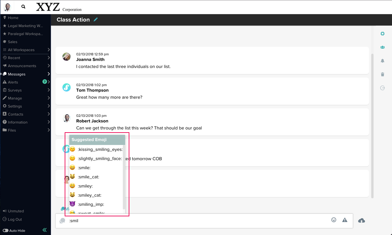Open the Announcements menu item
Image resolution: width=392 pixels, height=235 pixels.
pyautogui.click(x=22, y=66)
